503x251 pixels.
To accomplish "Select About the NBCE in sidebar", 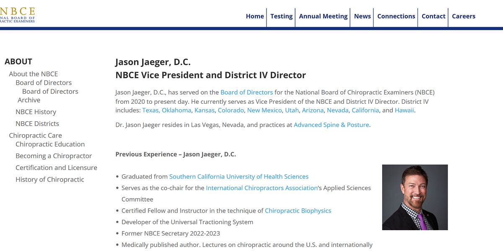I will tap(34, 74).
